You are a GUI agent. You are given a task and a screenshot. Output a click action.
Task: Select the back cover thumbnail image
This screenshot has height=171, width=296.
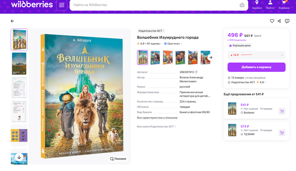(x=19, y=63)
